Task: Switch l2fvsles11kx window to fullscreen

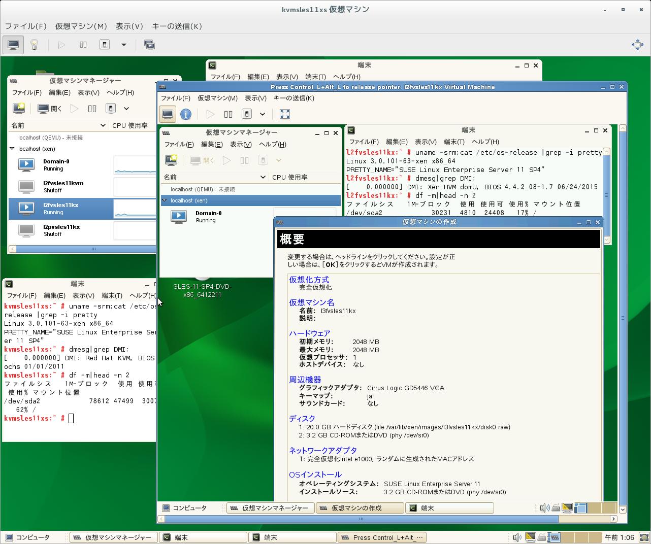Action: 285,114
